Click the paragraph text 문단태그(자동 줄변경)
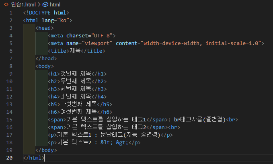Image resolution: width=273 pixels, height=164 pixels. [130, 135]
